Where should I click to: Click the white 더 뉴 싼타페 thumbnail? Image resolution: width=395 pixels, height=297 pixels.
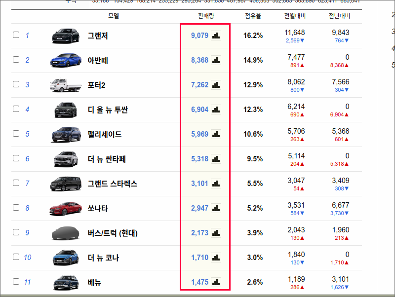pos(66,159)
